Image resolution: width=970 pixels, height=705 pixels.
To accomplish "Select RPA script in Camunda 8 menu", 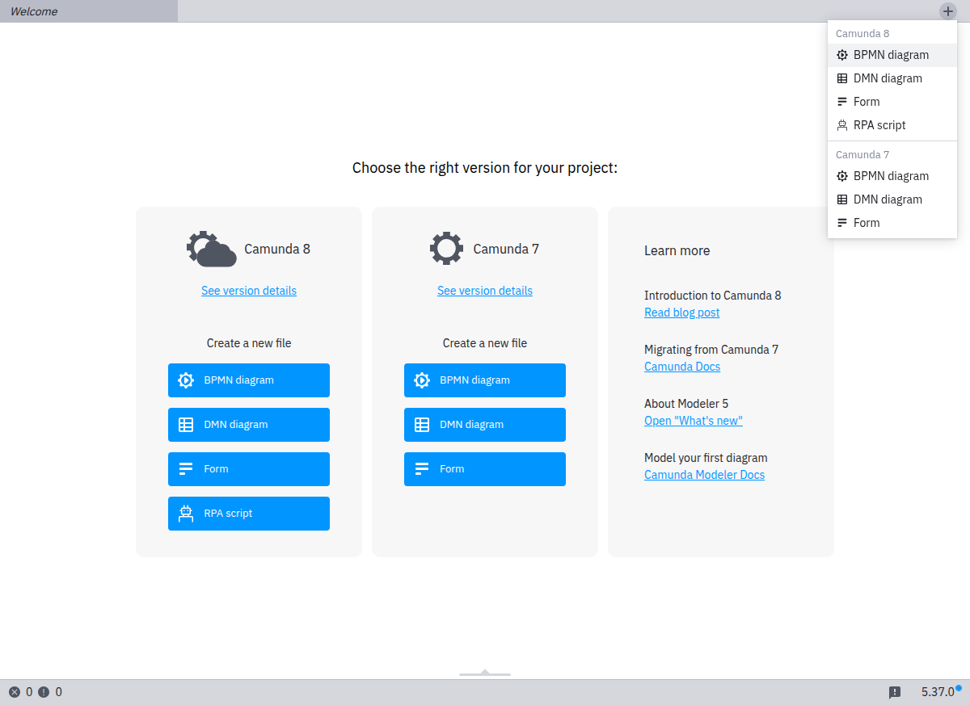I will (879, 125).
